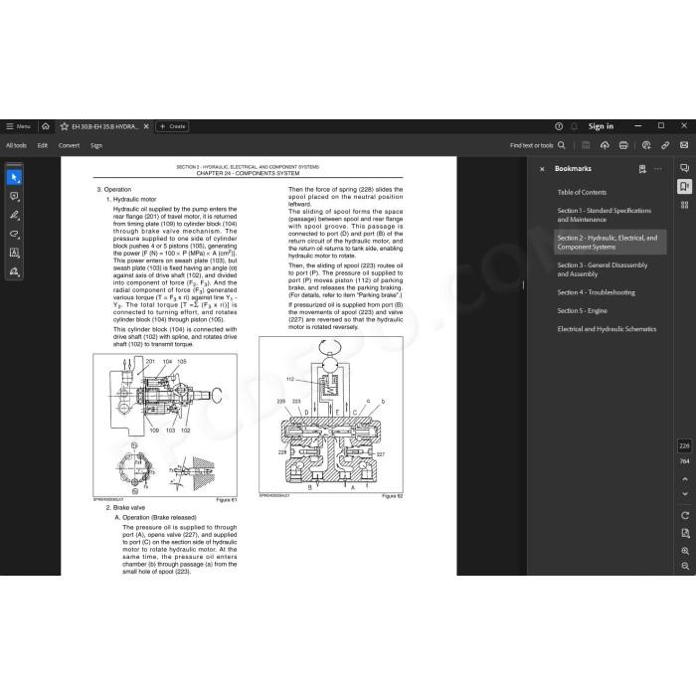Click the Sign in button
Screen dimensions: 696x696
(x=601, y=126)
